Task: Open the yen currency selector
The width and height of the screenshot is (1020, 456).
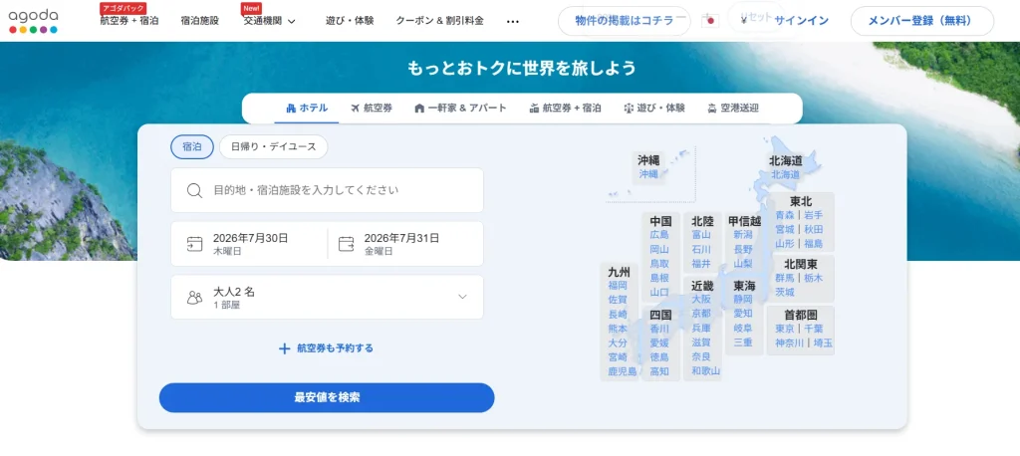Action: [743, 21]
